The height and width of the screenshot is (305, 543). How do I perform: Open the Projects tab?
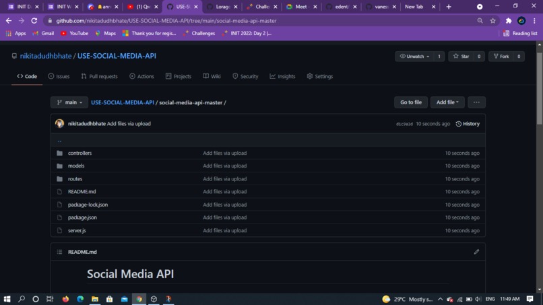179,76
